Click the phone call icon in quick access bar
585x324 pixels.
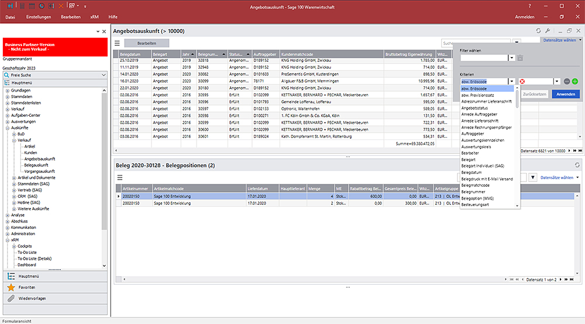tap(42, 6)
